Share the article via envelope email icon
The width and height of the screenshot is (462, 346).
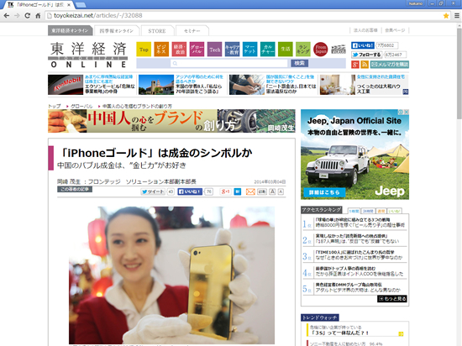[250, 191]
